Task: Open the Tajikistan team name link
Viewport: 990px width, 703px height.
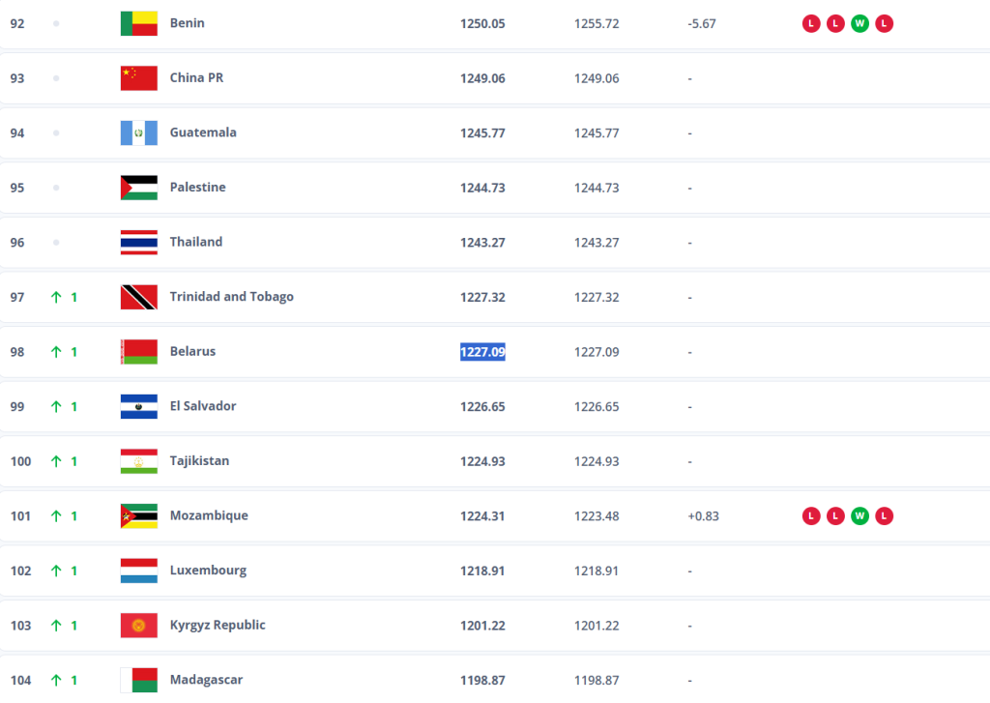Action: coord(199,461)
